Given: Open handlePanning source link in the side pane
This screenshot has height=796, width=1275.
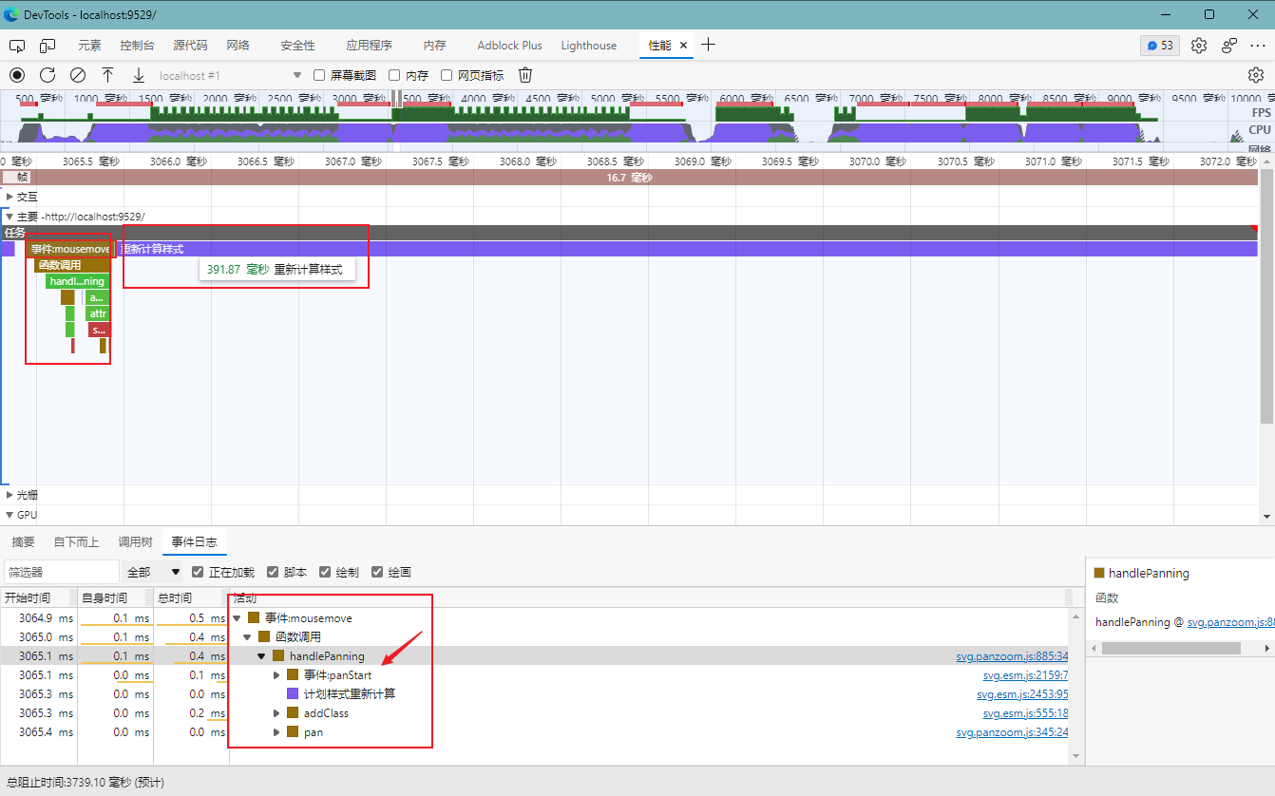Looking at the screenshot, I should coord(1230,622).
